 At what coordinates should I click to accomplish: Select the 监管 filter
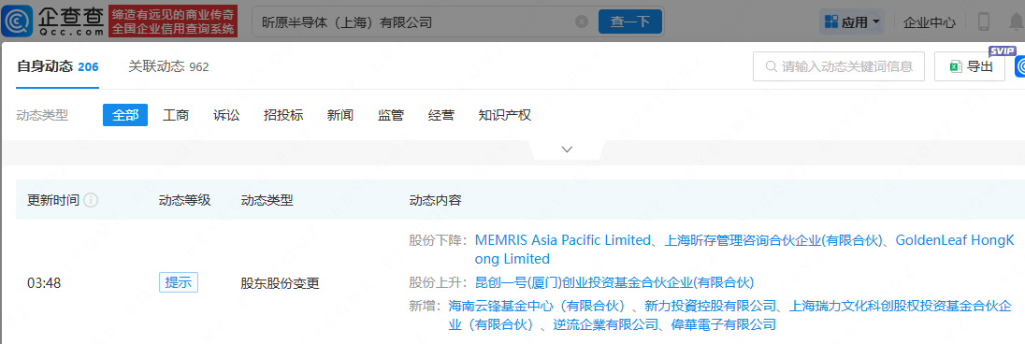390,115
